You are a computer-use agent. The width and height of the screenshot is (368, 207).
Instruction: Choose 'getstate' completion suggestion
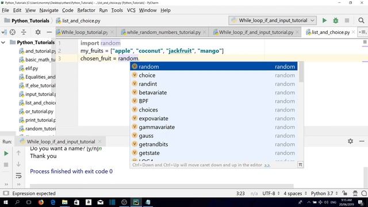(x=213, y=153)
